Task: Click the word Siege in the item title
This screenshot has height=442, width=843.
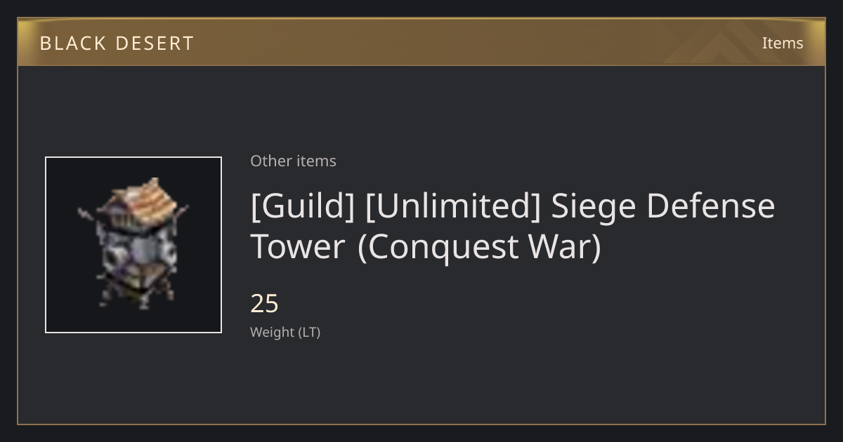Action: [x=594, y=206]
